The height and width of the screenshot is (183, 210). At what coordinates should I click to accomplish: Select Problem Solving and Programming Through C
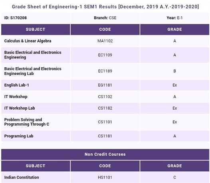(27, 122)
